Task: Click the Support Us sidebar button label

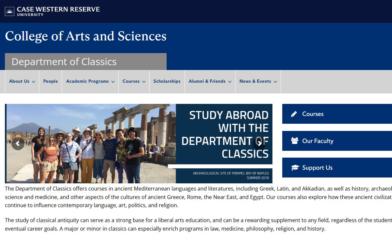Action: pyautogui.click(x=317, y=168)
